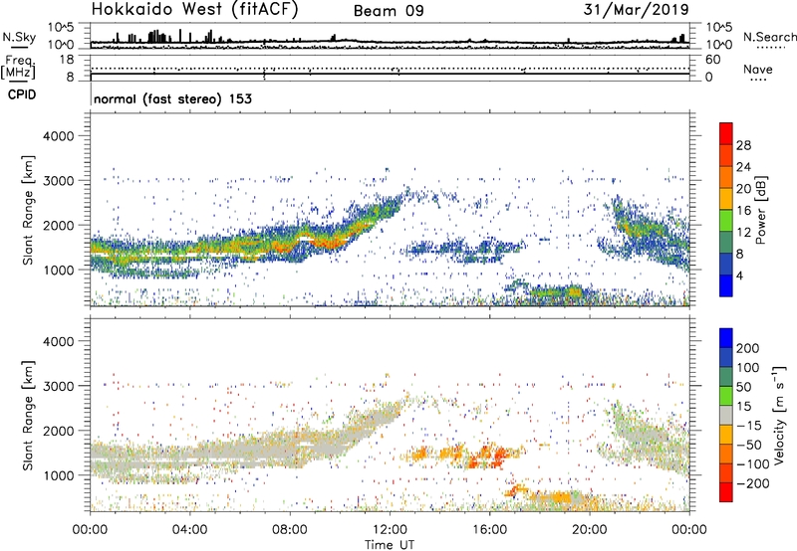Click the 'Slant Range [km]' label of velocity plot
Image resolution: width=797 pixels, height=551 pixels.
tap(28, 416)
